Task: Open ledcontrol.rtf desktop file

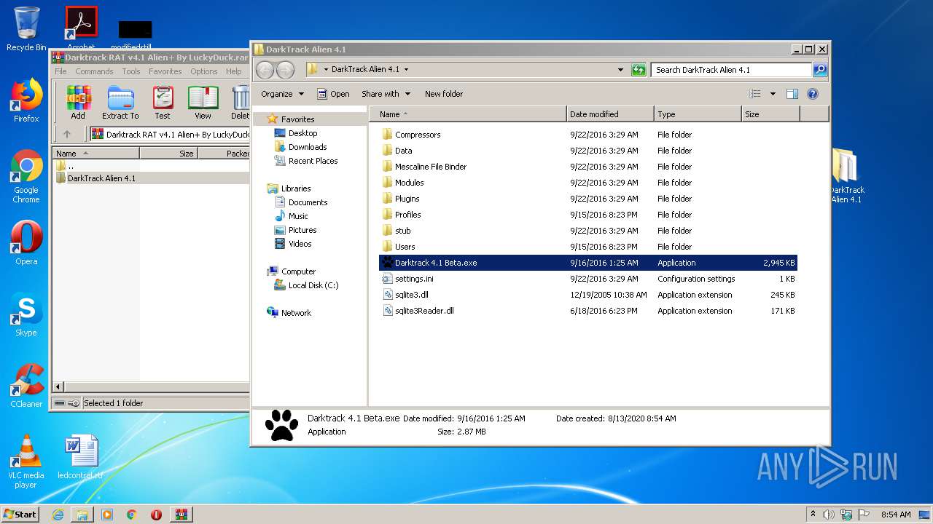Action: click(x=80, y=458)
